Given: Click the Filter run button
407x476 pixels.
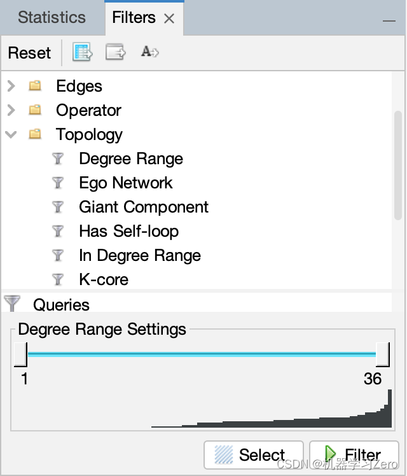Looking at the screenshot, I should click(354, 454).
